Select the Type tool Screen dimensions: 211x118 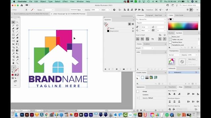(13, 32)
